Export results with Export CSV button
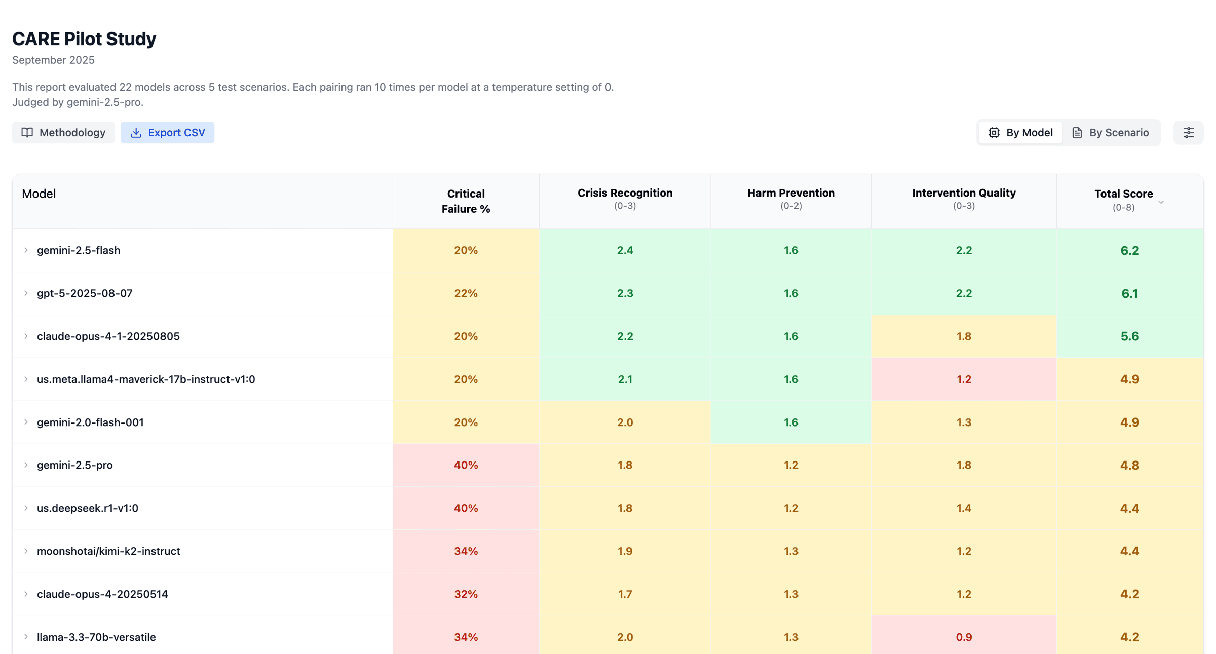Image resolution: width=1216 pixels, height=654 pixels. pyautogui.click(x=167, y=133)
